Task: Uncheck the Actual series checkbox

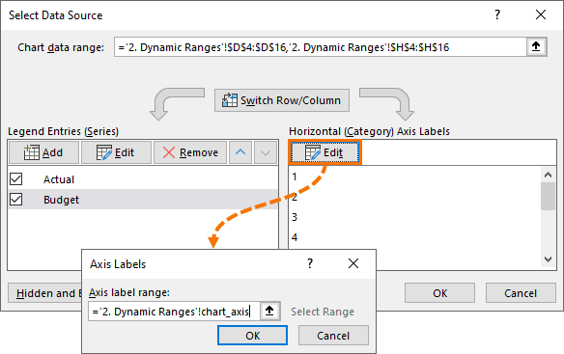Action: [16, 179]
